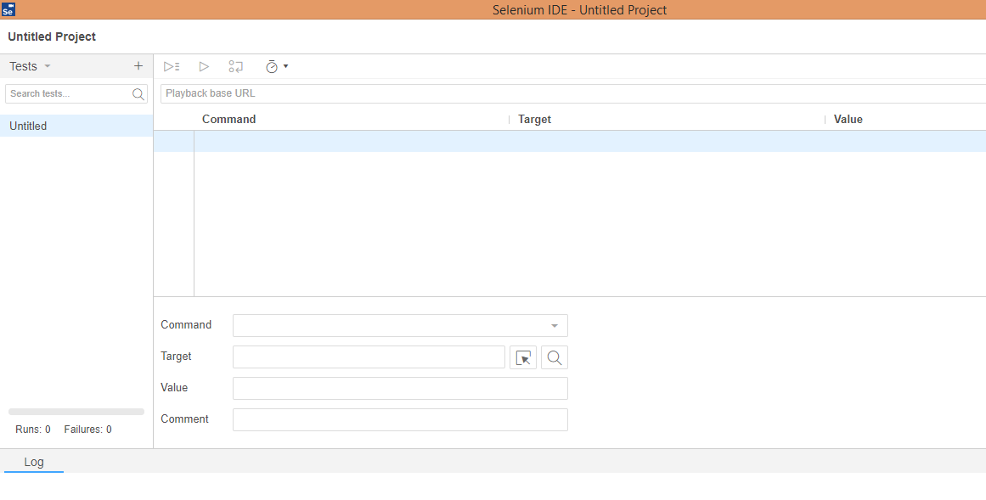
Task: Add a new test with plus icon
Action: [x=138, y=66]
